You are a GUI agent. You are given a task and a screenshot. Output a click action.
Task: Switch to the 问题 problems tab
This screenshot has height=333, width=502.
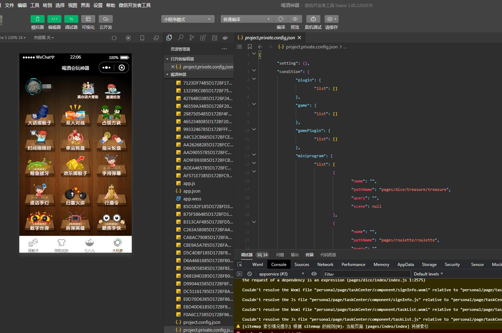(280, 255)
